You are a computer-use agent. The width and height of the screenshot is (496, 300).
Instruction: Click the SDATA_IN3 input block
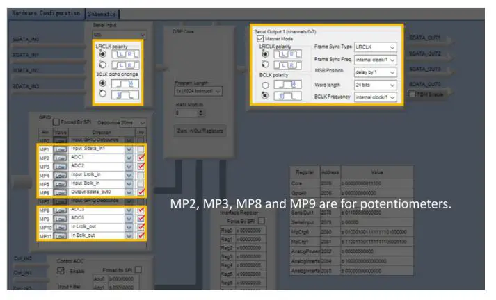[x=48, y=88]
